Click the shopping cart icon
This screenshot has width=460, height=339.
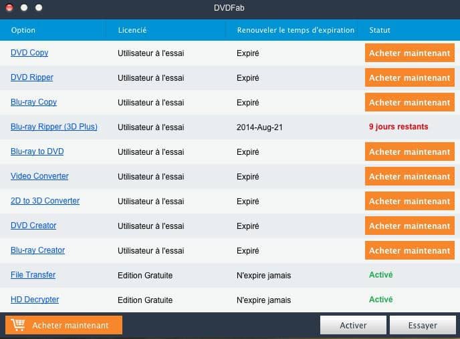tap(18, 325)
